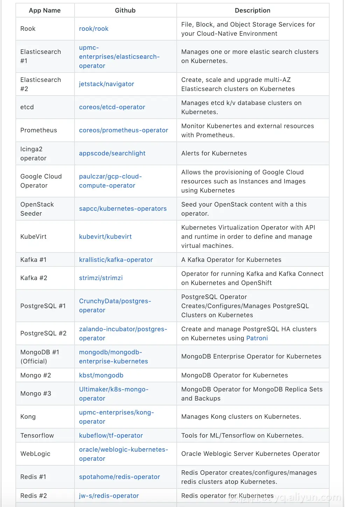This screenshot has width=345, height=507.
Task: Visit the strimzi/strimzi link
Action: click(x=101, y=278)
